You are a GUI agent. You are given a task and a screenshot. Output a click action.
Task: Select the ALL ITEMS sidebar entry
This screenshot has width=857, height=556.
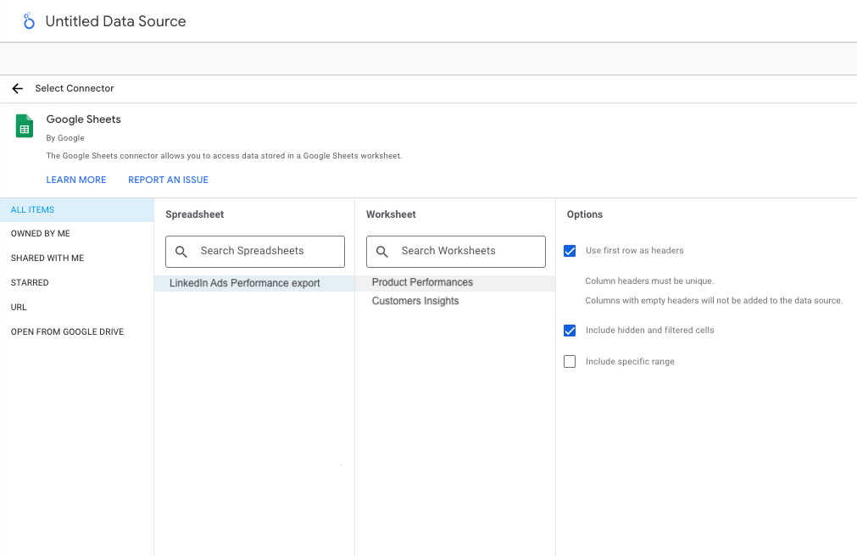(32, 209)
